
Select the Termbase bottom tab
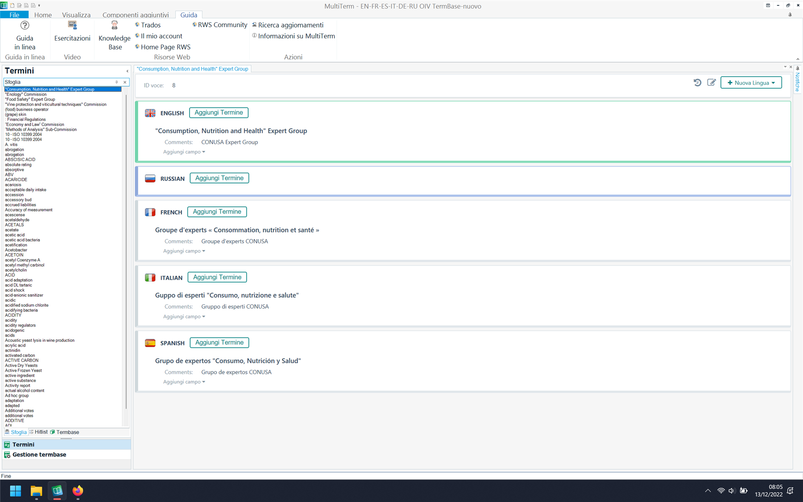[65, 432]
